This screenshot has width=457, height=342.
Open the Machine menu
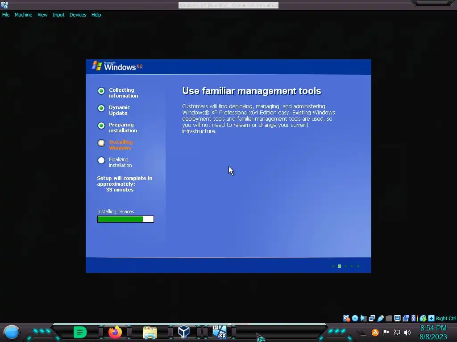pos(23,15)
